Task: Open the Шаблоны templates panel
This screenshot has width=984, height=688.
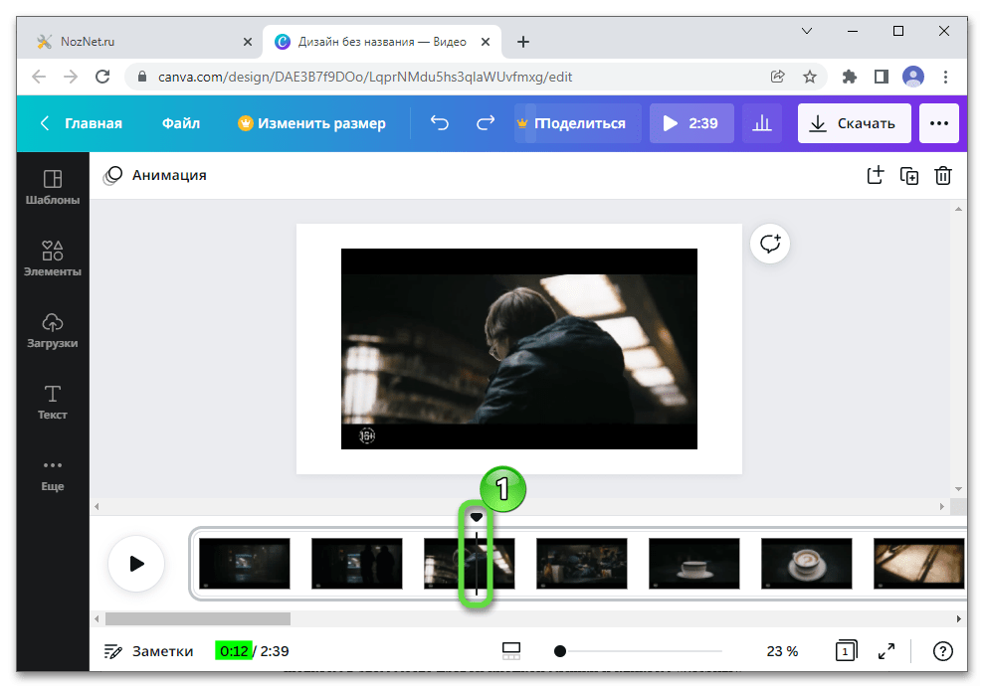Action: pos(53,187)
